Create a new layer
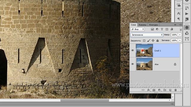This screenshot has width=191, height=107. pyautogui.click(x=170, y=90)
